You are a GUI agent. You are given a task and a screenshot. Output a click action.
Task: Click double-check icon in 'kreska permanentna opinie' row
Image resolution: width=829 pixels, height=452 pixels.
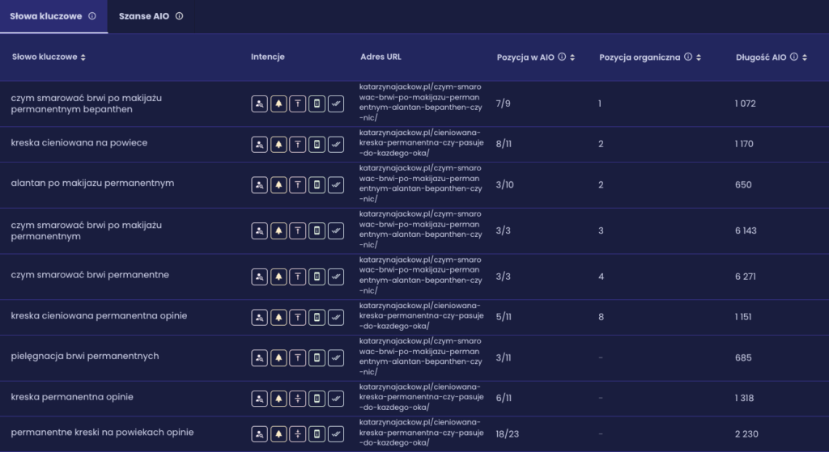click(336, 399)
